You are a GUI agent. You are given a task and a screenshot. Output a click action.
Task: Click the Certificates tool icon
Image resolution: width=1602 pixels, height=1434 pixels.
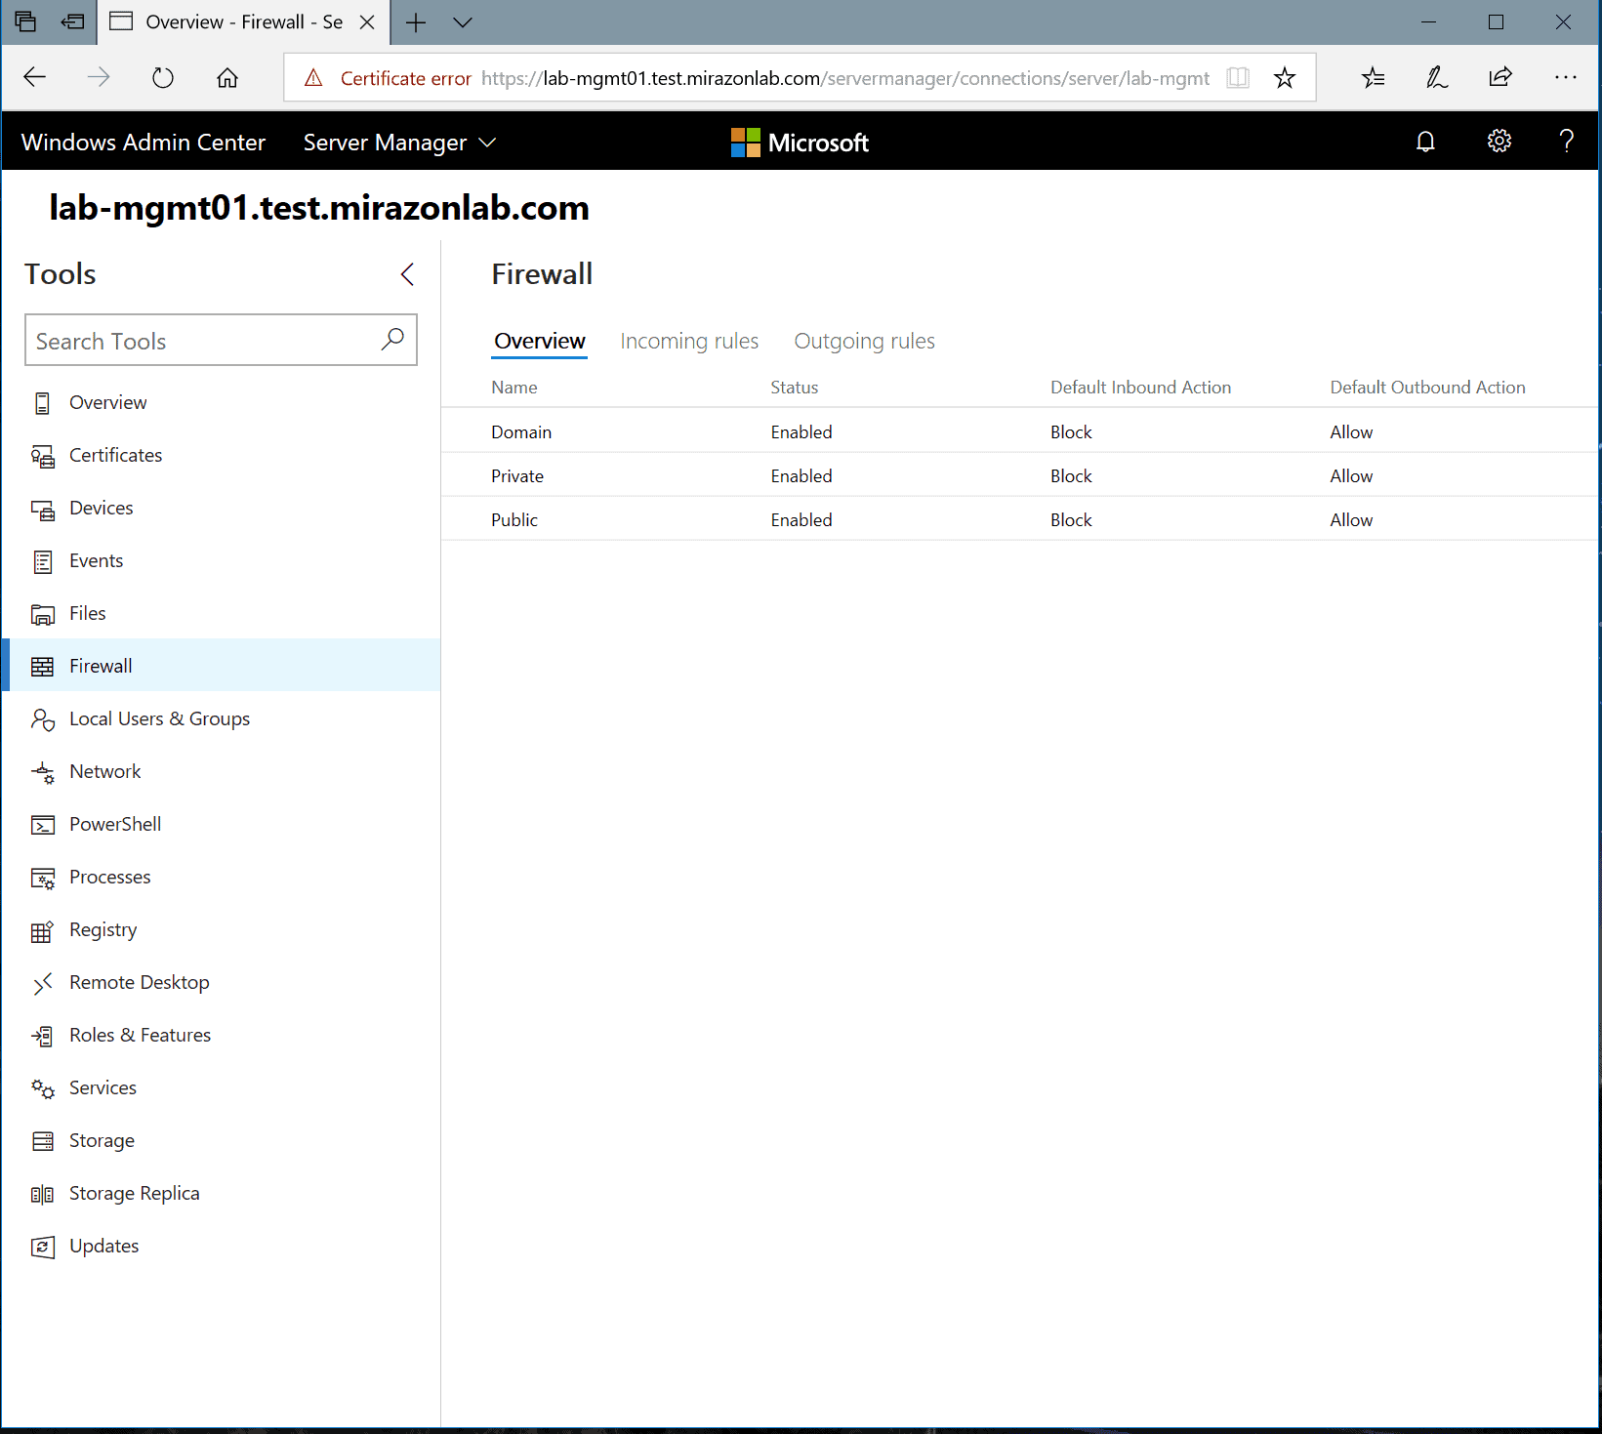43,457
